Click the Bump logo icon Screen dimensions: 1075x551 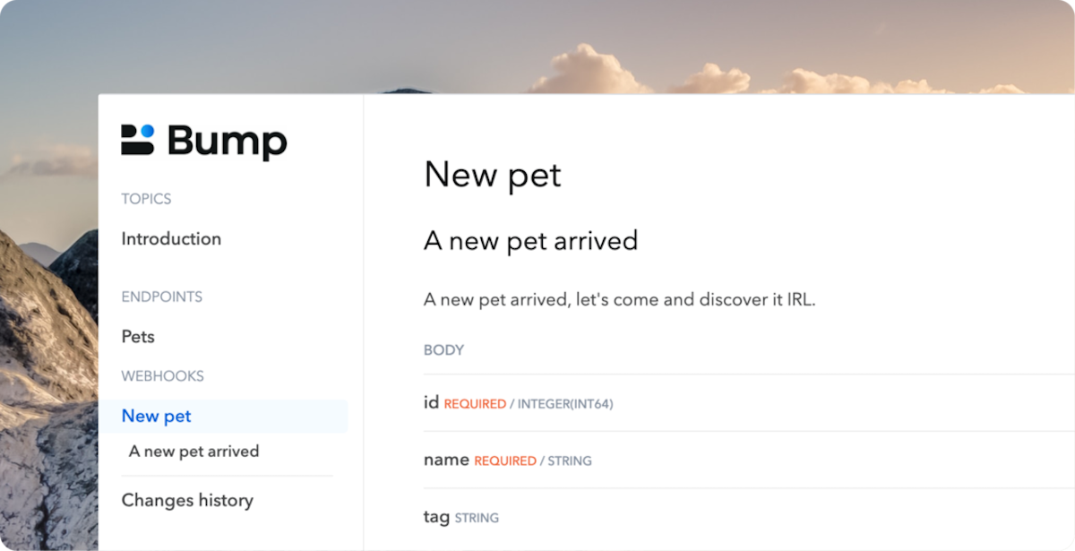pyautogui.click(x=136, y=141)
